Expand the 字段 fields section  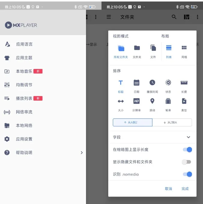pyautogui.click(x=152, y=137)
